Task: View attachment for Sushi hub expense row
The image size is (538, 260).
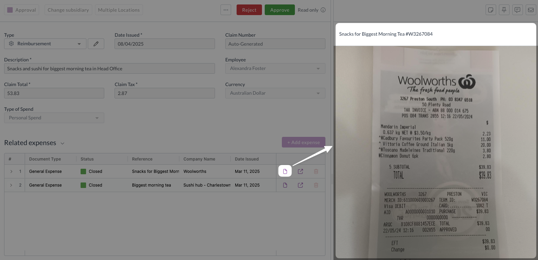Action: tap(285, 185)
